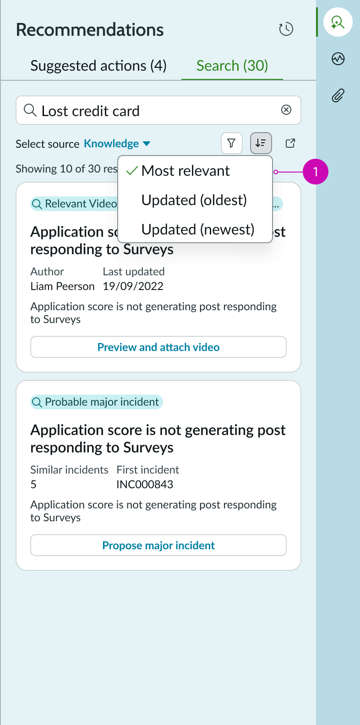Select the Most relevant sort option

pos(185,171)
